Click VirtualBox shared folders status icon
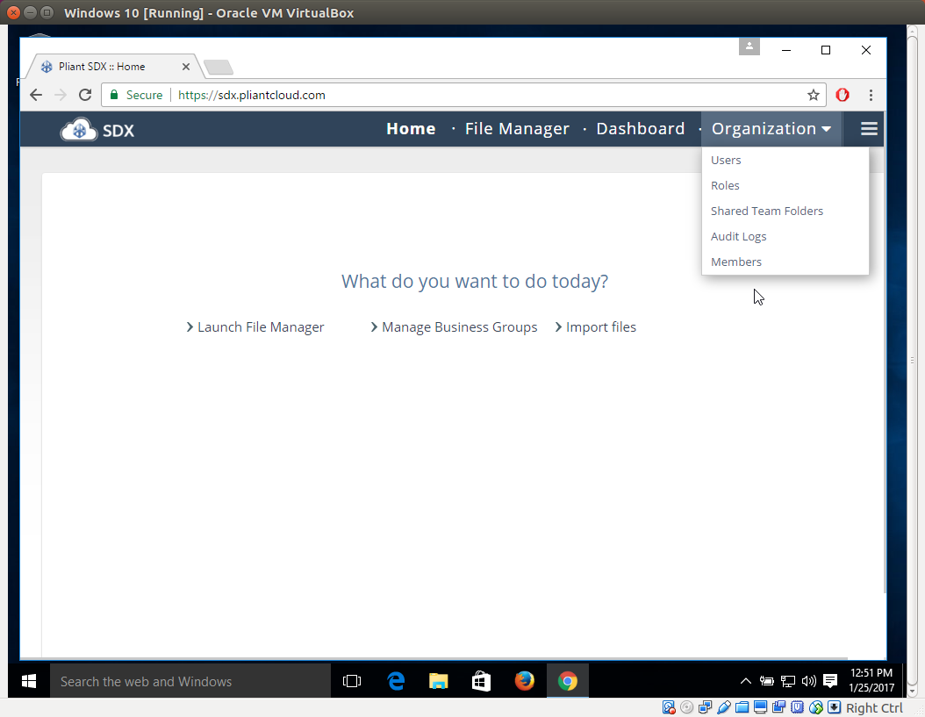The image size is (925, 717). pyautogui.click(x=742, y=707)
